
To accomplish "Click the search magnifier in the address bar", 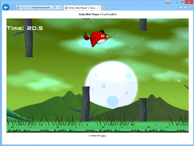I will point(54,8).
